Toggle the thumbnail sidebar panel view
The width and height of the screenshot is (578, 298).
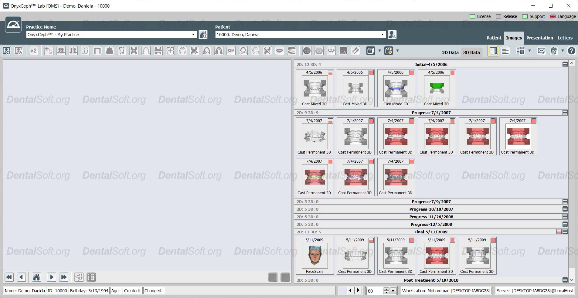(x=493, y=51)
